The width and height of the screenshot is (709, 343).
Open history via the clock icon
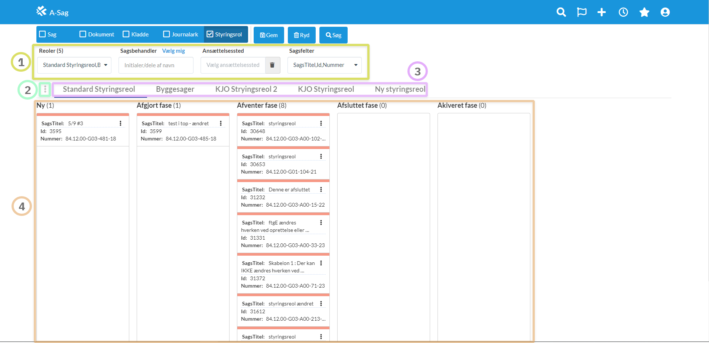623,12
